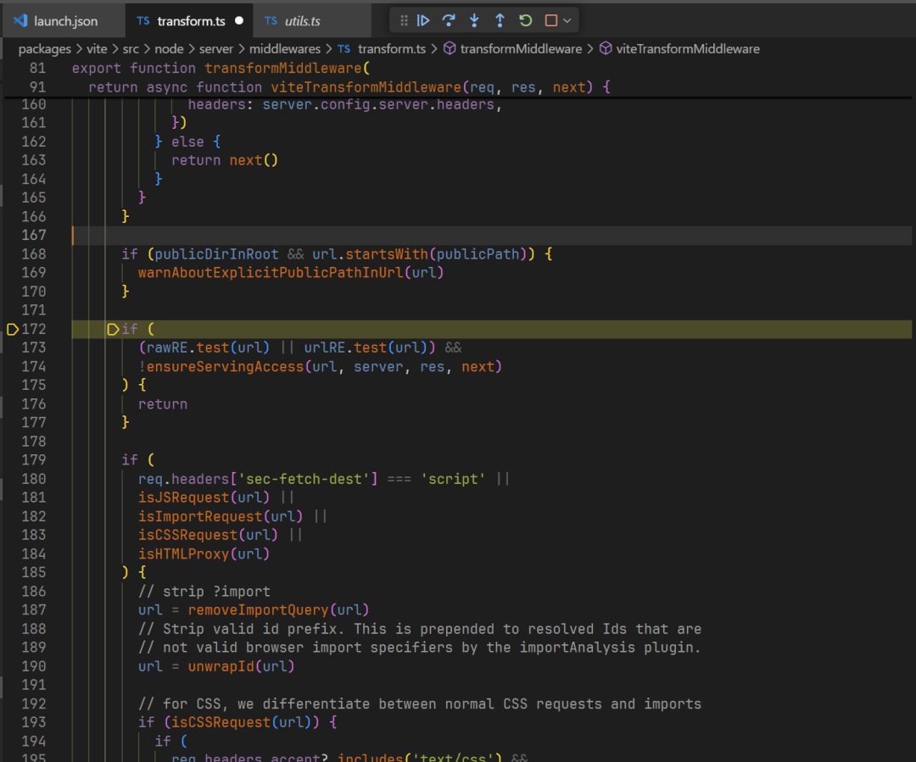Stop the debugging session
The image size is (916, 762).
[x=550, y=20]
